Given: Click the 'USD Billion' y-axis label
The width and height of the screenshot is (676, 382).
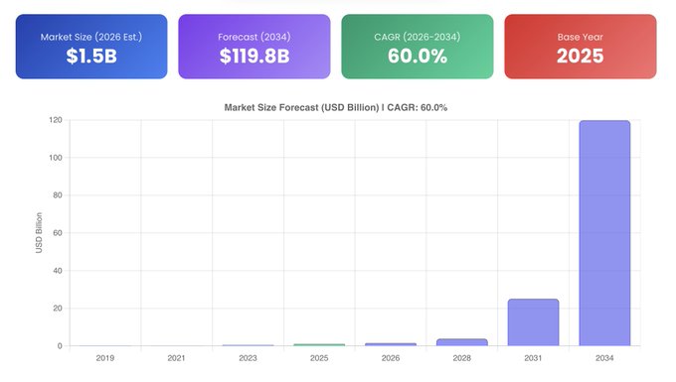Looking at the screenshot, I should (x=39, y=233).
